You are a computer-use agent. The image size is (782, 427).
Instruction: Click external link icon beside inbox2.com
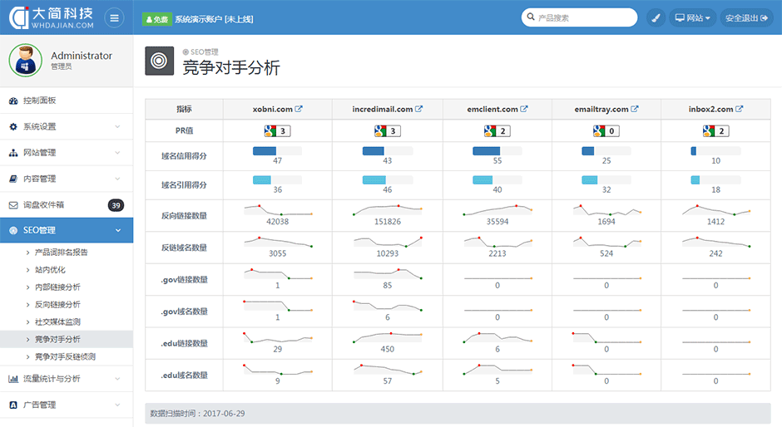coord(740,109)
